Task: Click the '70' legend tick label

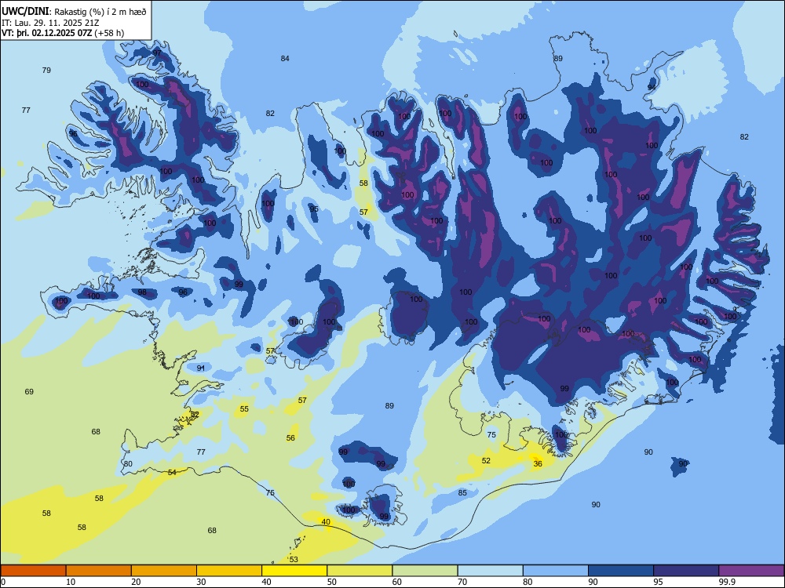Action: click(x=462, y=582)
